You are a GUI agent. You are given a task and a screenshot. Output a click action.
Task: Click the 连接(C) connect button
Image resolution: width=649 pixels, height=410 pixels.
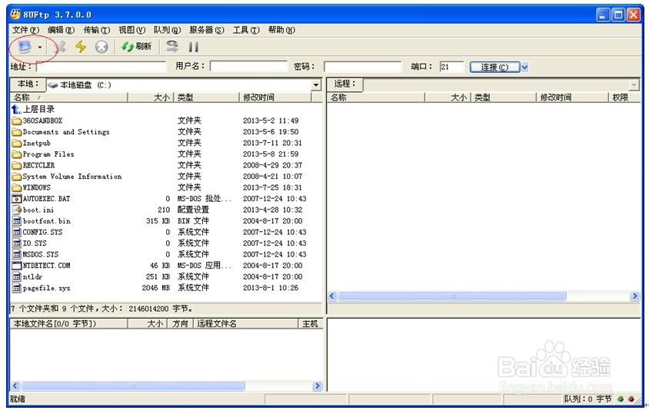click(494, 67)
